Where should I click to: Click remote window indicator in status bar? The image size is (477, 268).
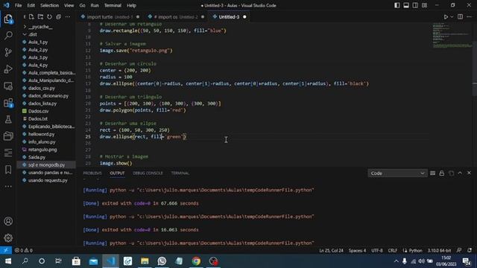pos(6,250)
